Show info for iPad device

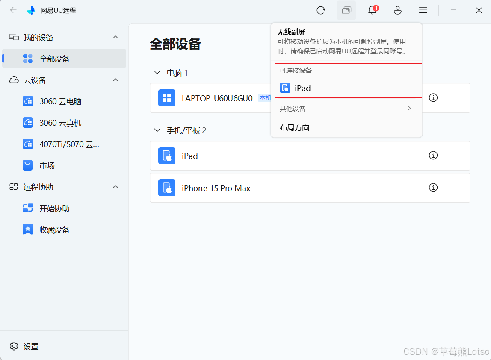[x=433, y=155]
